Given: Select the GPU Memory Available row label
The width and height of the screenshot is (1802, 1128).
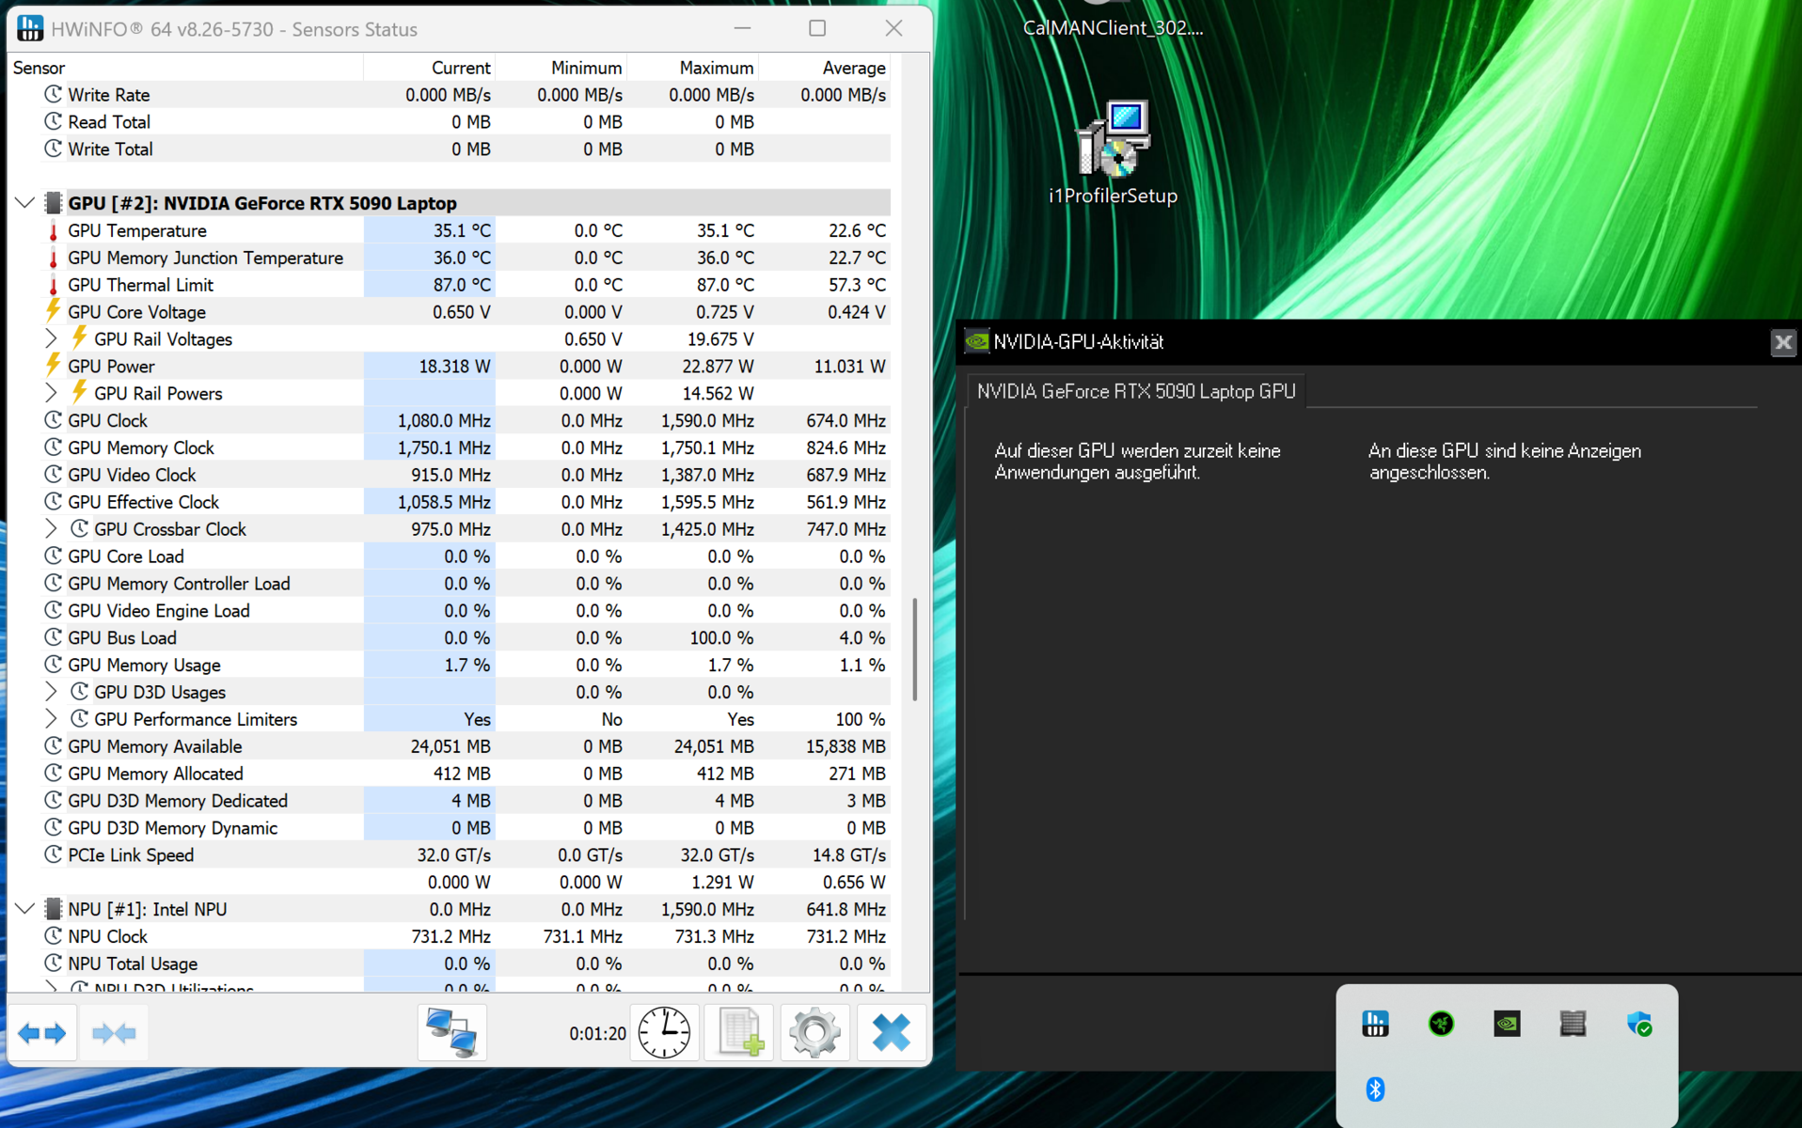Looking at the screenshot, I should tap(155, 747).
